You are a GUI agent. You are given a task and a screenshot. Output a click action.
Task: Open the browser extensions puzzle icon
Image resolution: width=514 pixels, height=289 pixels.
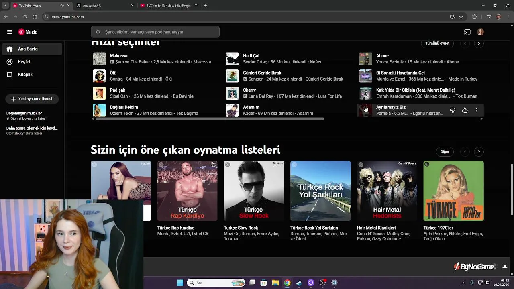coord(474,17)
